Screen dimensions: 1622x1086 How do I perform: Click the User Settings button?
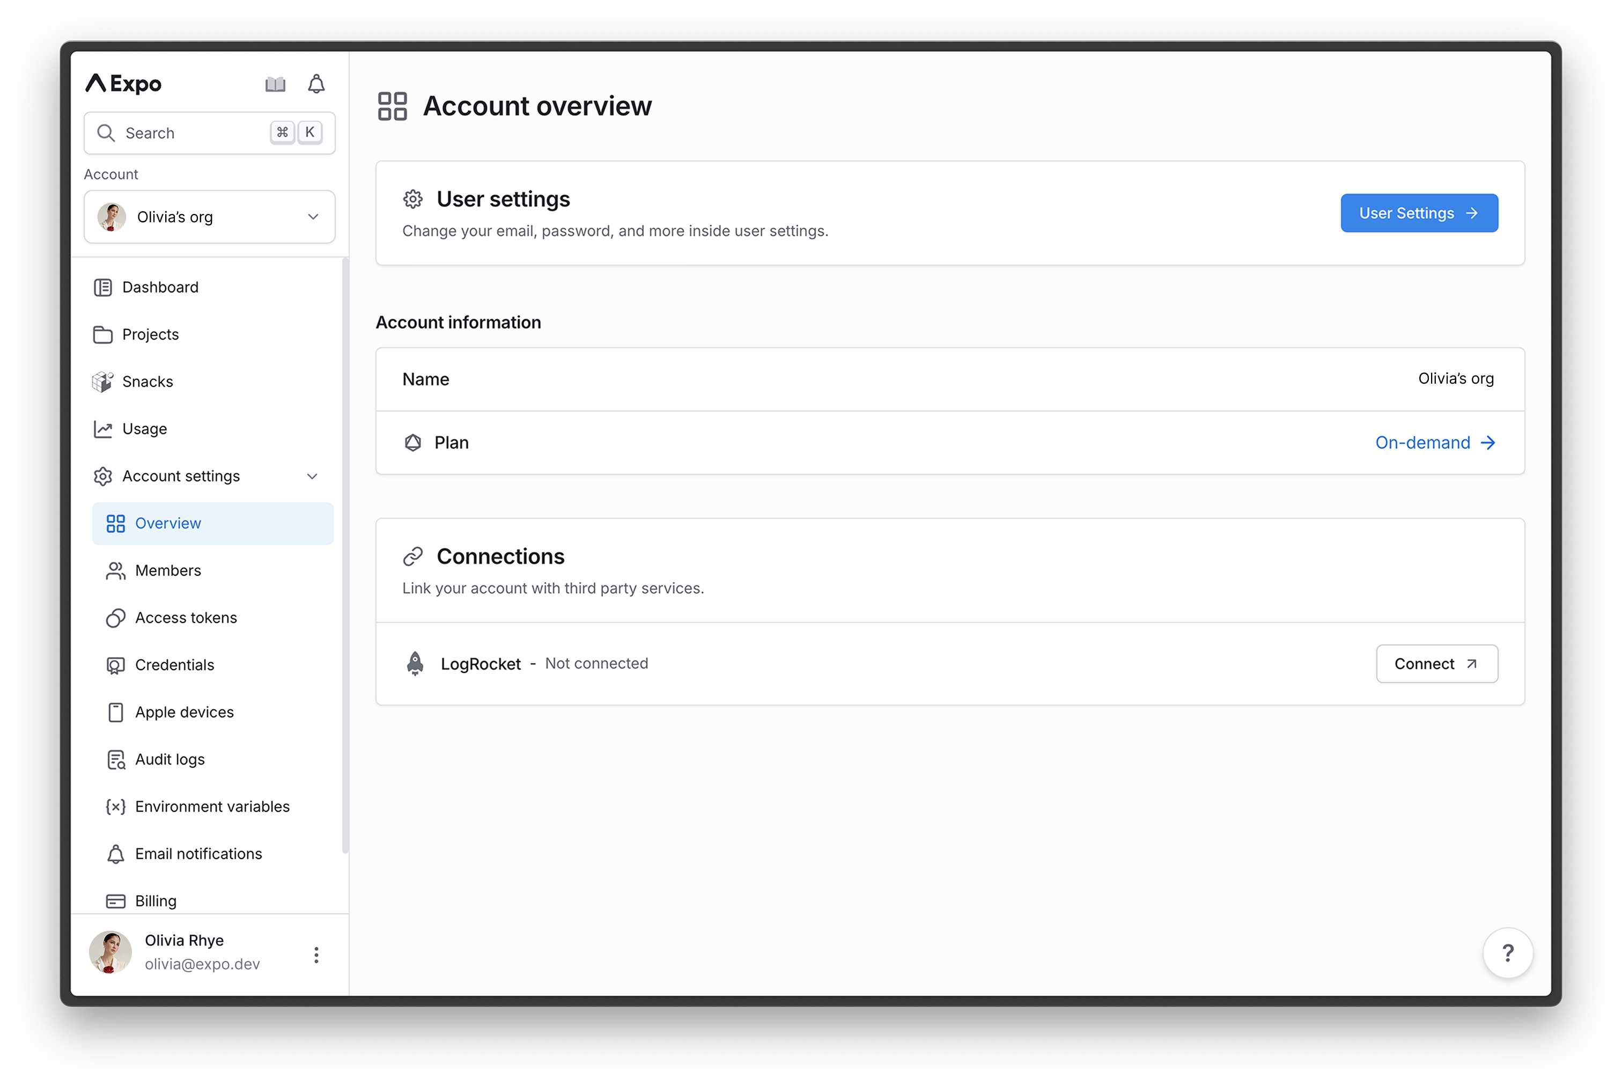point(1419,212)
